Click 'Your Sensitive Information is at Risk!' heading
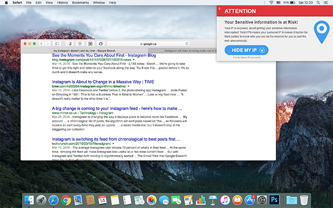 click(x=261, y=22)
